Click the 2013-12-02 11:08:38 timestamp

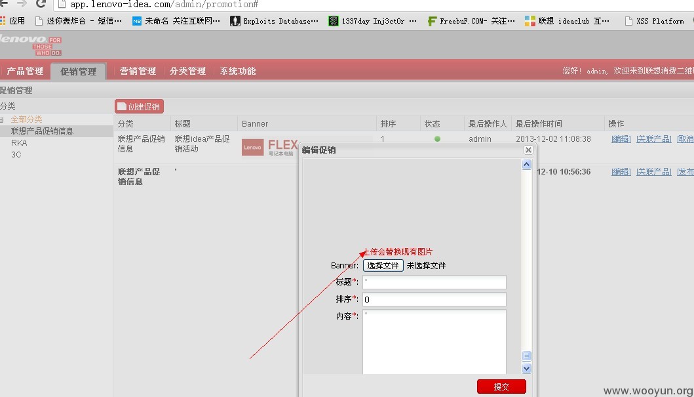553,138
